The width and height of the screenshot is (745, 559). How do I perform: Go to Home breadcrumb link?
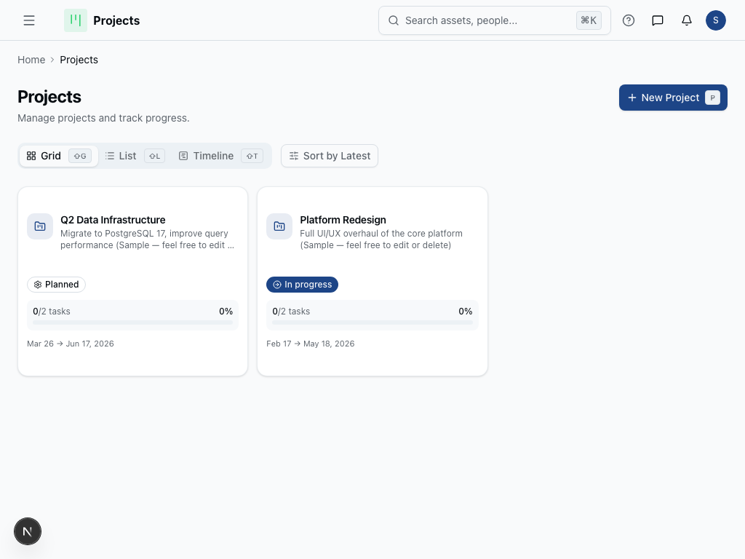tap(31, 60)
